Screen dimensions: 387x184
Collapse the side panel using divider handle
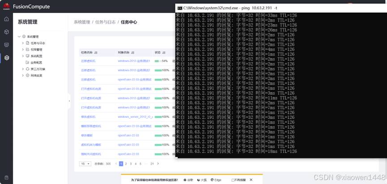click(x=69, y=101)
